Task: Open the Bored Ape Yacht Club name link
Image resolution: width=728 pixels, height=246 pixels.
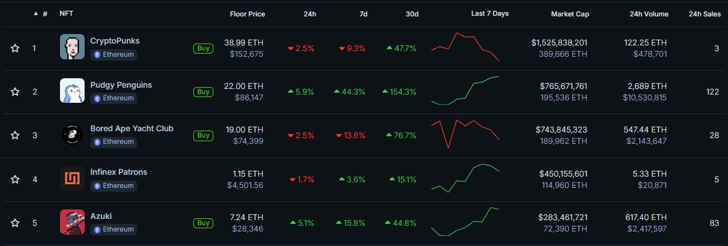Action: point(132,128)
